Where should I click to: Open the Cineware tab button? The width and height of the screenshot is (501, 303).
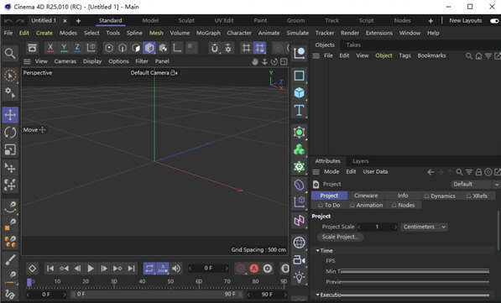click(x=366, y=196)
